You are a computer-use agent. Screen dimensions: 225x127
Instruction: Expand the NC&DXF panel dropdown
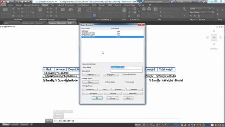138,19
